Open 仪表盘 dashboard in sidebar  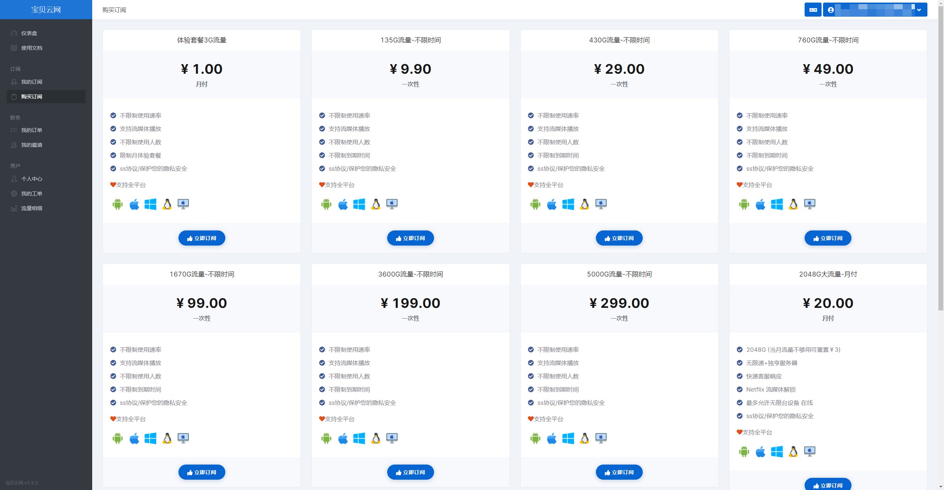point(29,33)
